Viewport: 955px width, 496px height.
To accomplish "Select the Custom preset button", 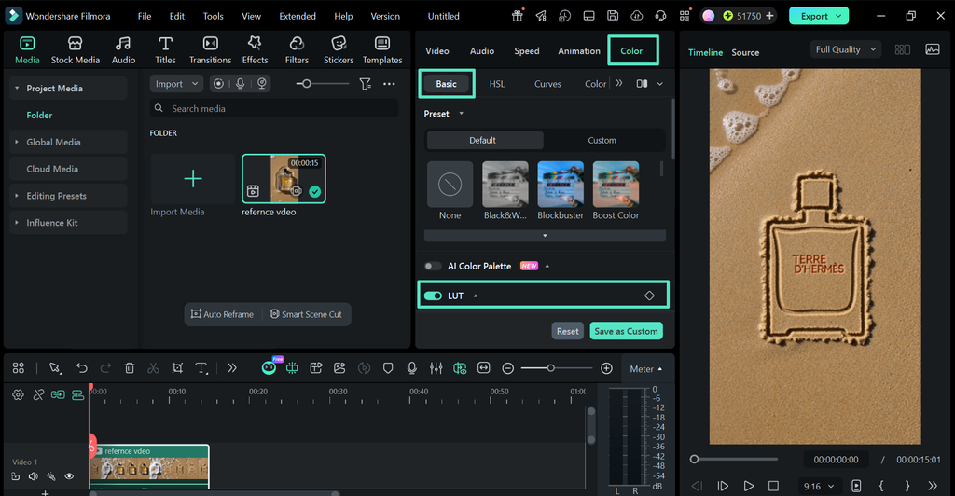I will 602,140.
